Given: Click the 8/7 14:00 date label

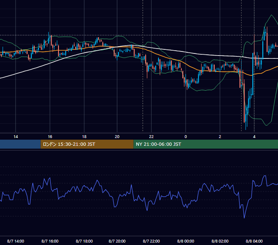Looking at the screenshot, I should click(x=16, y=241).
